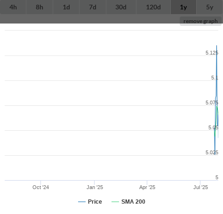Screen dimensions: 223x214
Task: Open the 7d time range view
Action: (93, 7)
